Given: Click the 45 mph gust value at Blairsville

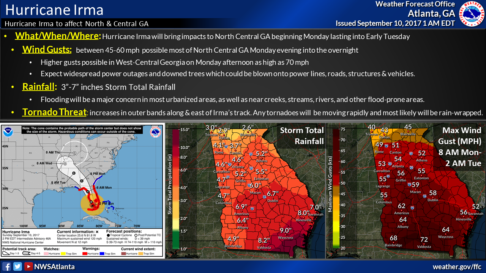Looking at the screenshot, I should point(408,127).
